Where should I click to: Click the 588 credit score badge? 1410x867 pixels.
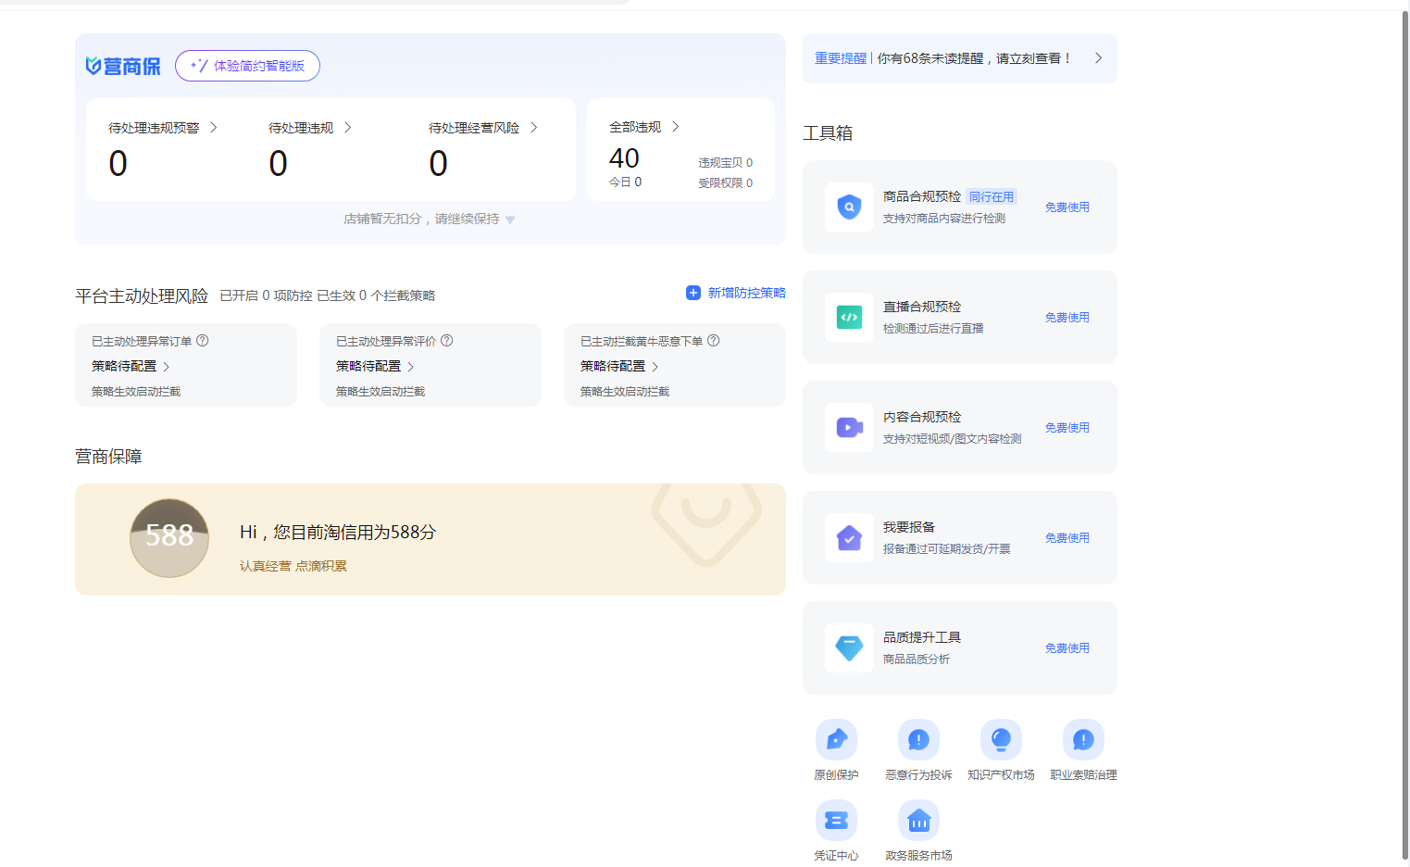click(169, 538)
